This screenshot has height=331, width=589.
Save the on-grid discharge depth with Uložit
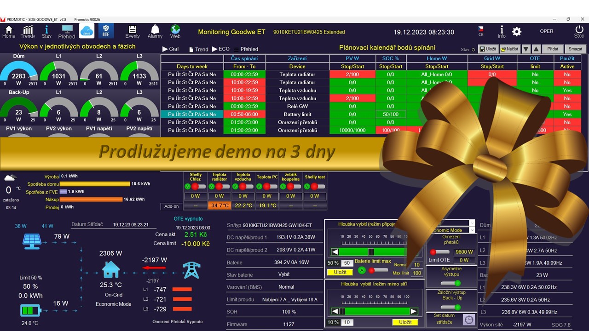340,272
